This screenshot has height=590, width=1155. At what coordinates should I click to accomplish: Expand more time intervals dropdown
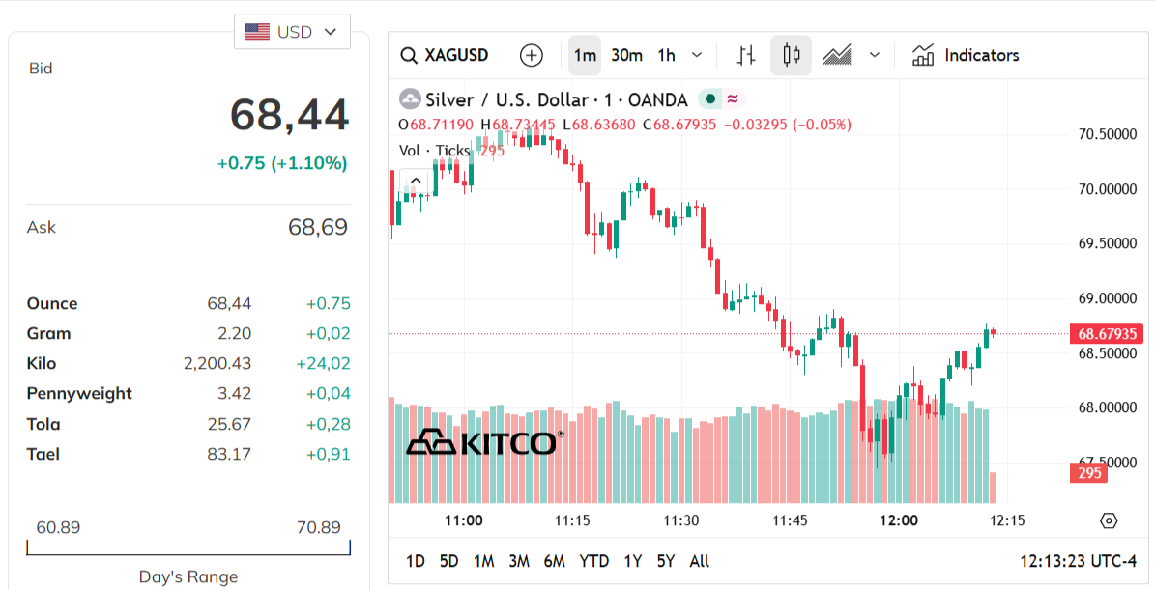tap(697, 55)
